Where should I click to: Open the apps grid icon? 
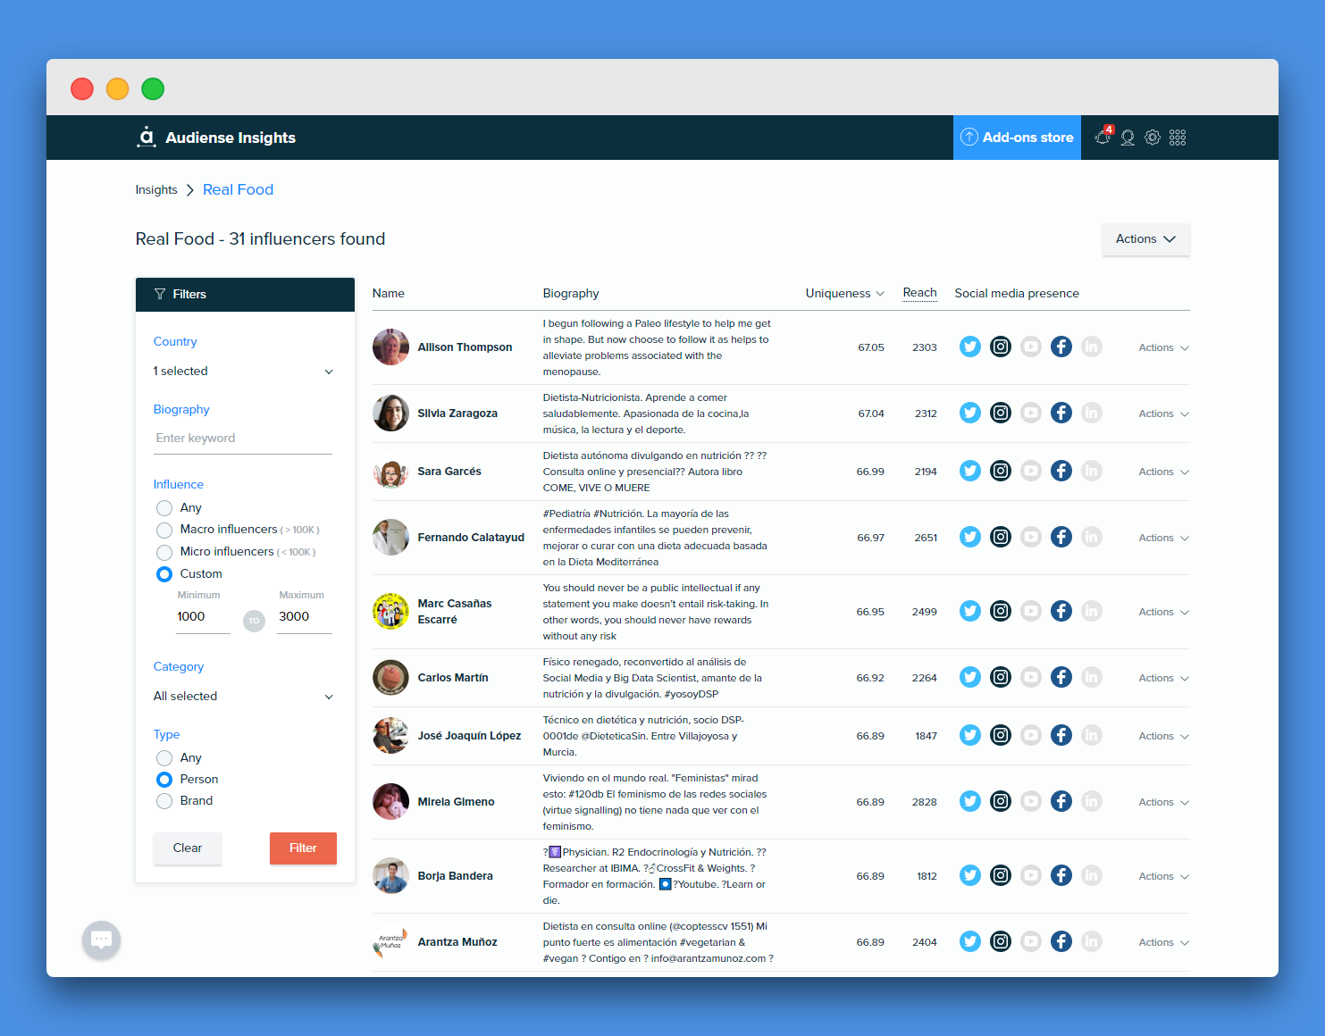click(x=1178, y=138)
